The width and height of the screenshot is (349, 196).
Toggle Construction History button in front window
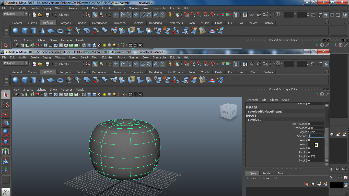point(236,64)
